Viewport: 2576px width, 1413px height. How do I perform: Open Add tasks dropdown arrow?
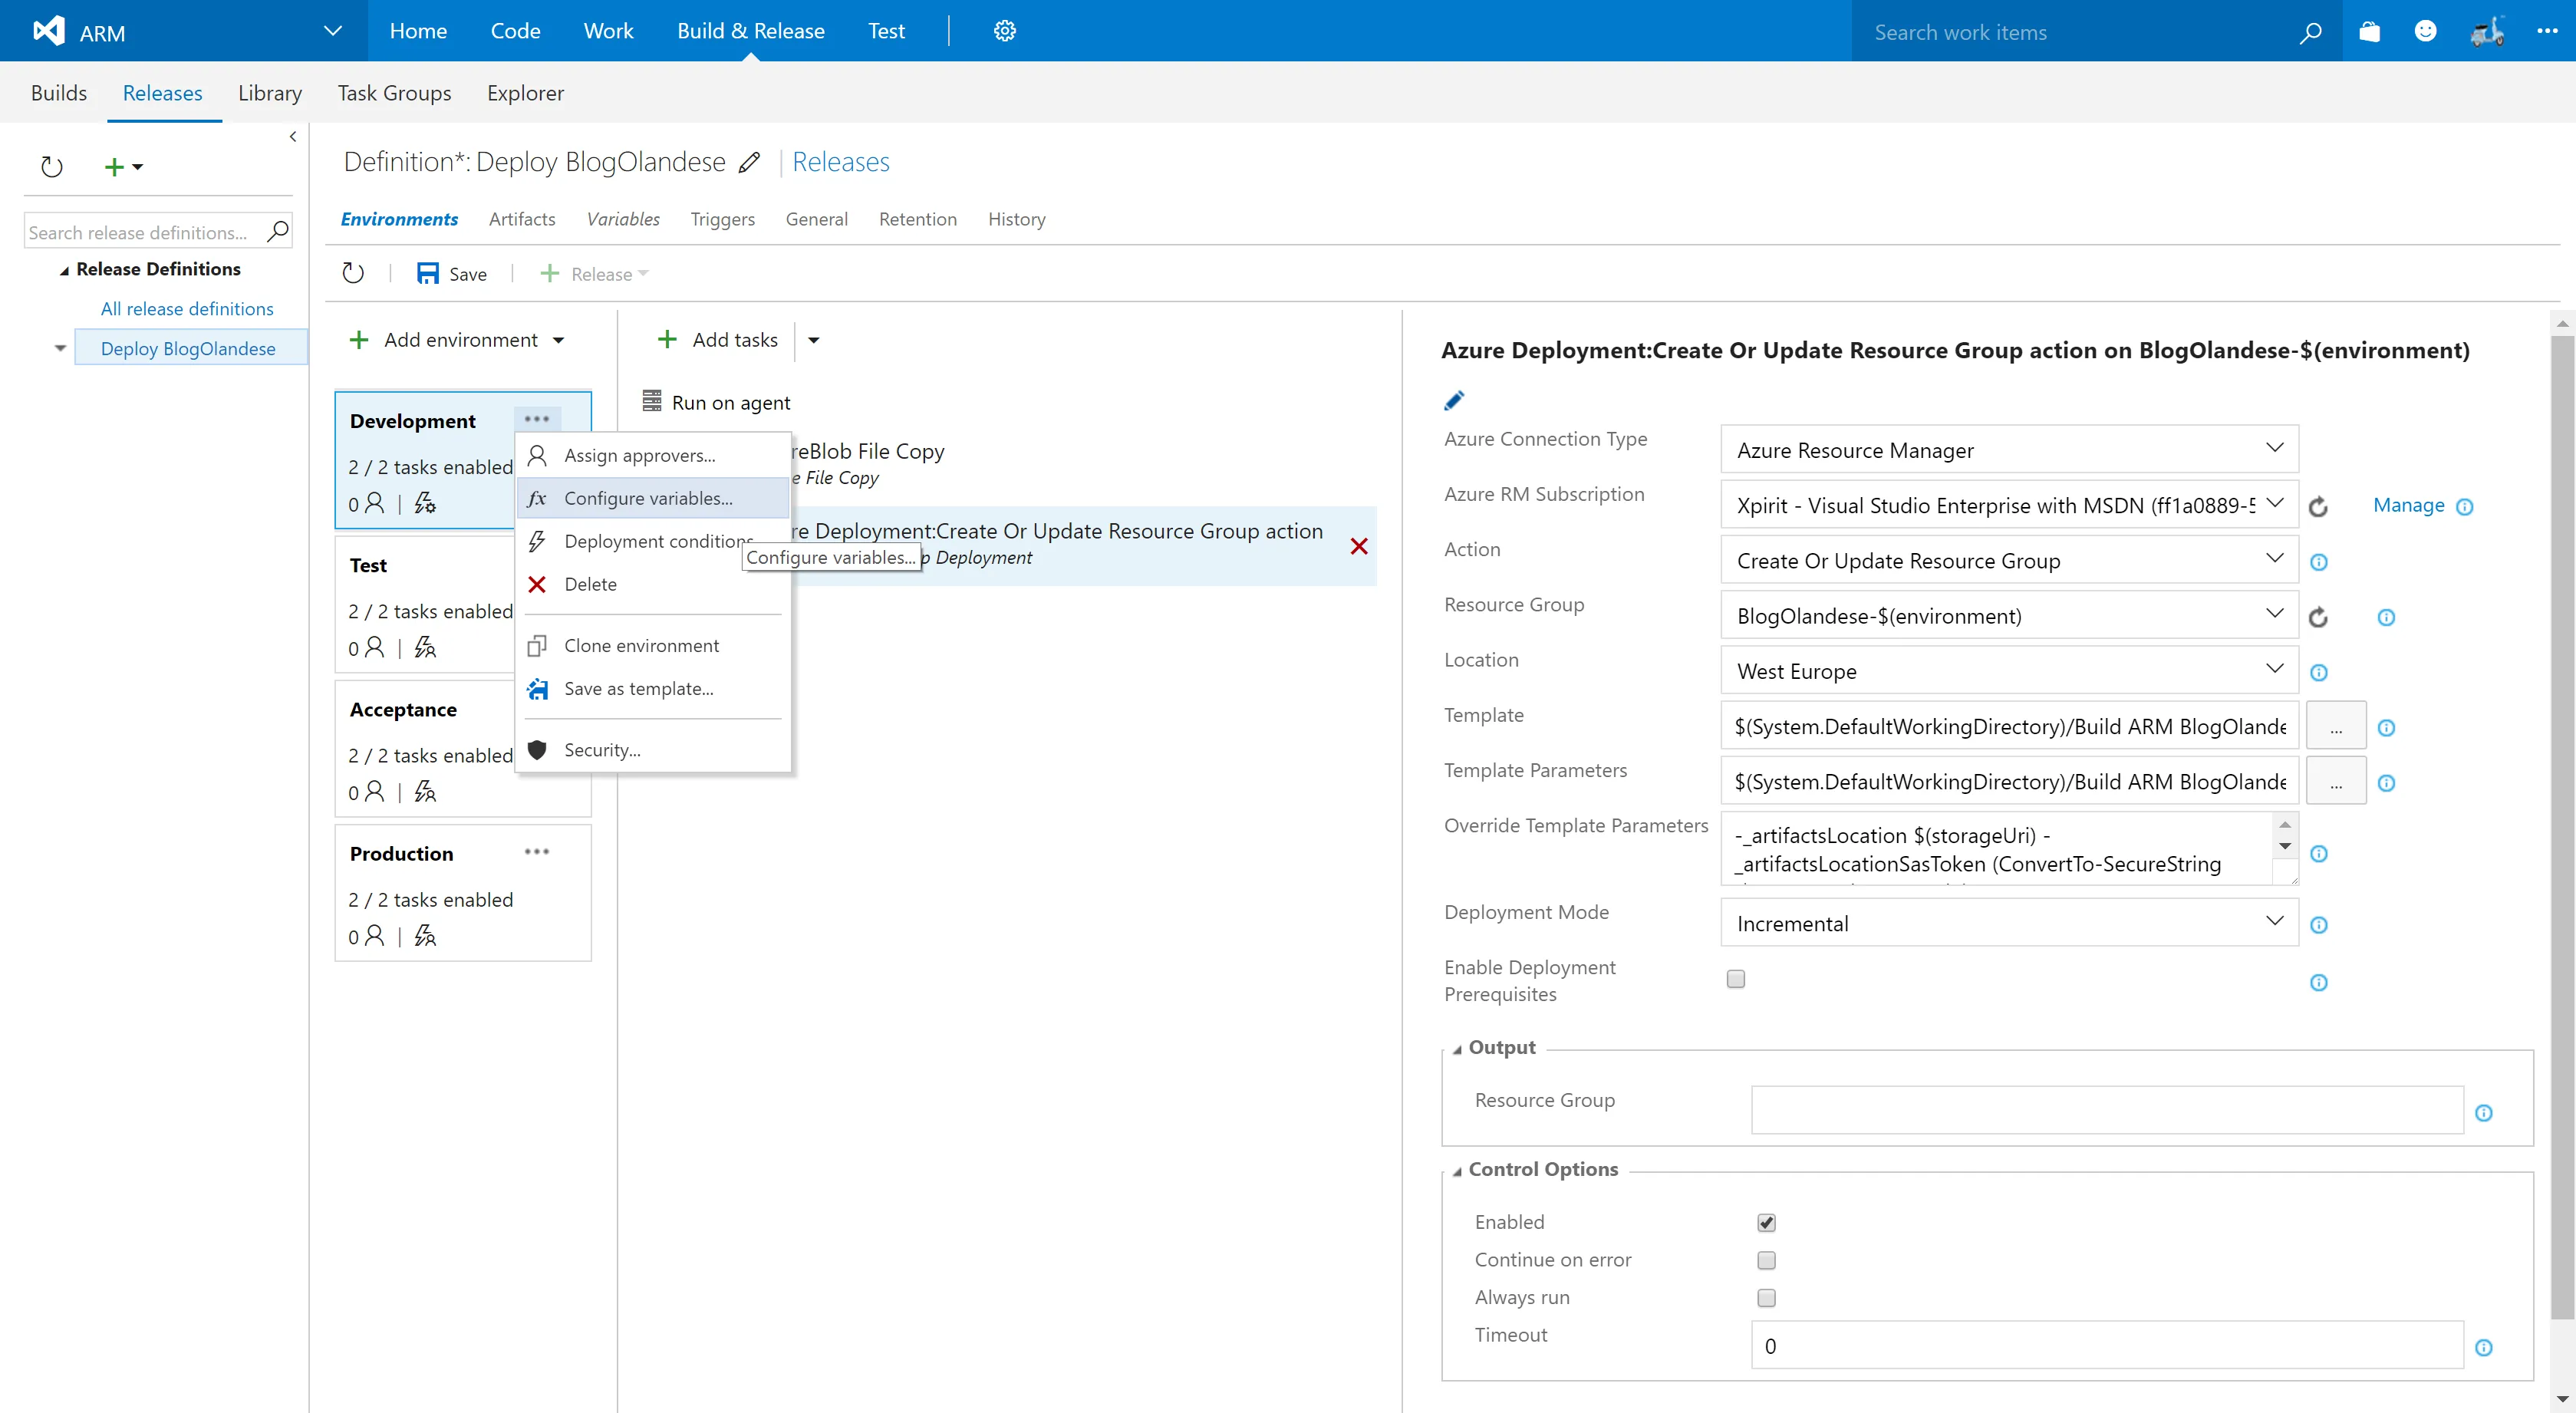click(x=814, y=340)
